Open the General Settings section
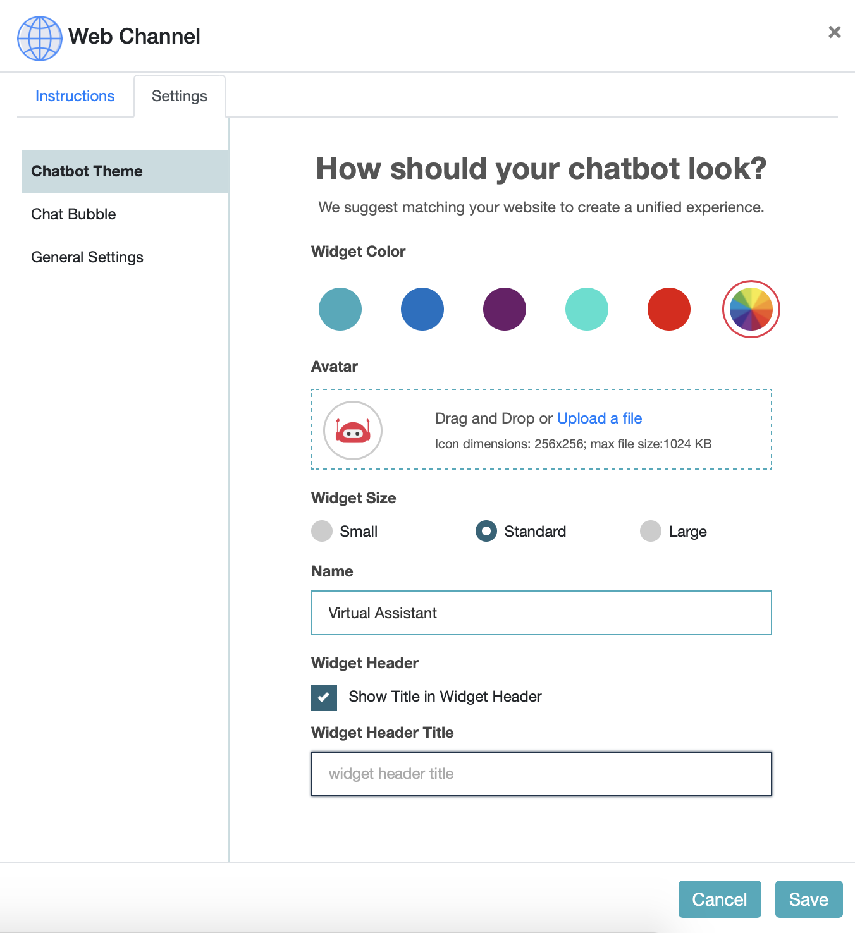Viewport: 855px width, 933px height. point(87,257)
